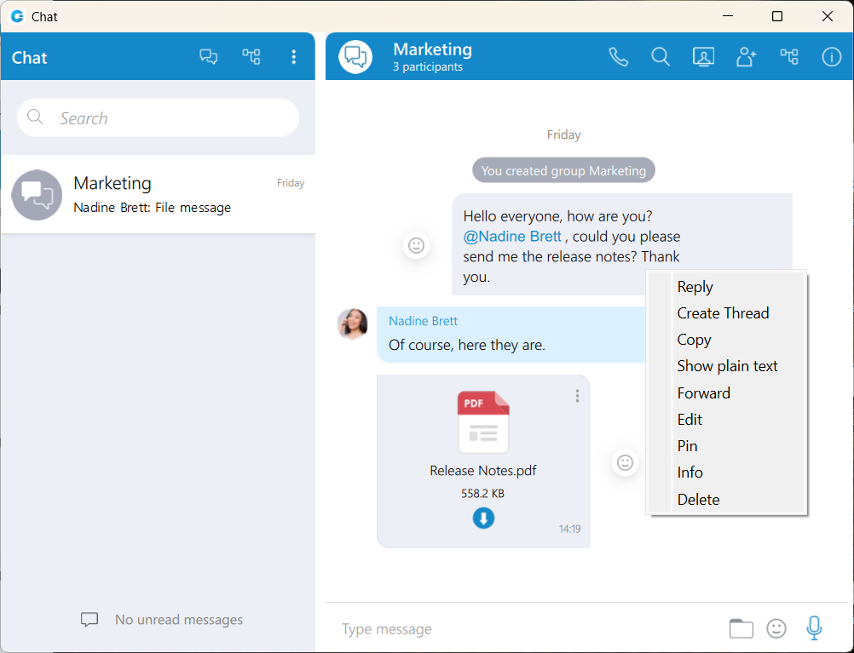The height and width of the screenshot is (653, 854).
Task: Start a new chat via sidebar icon
Action: 208,56
